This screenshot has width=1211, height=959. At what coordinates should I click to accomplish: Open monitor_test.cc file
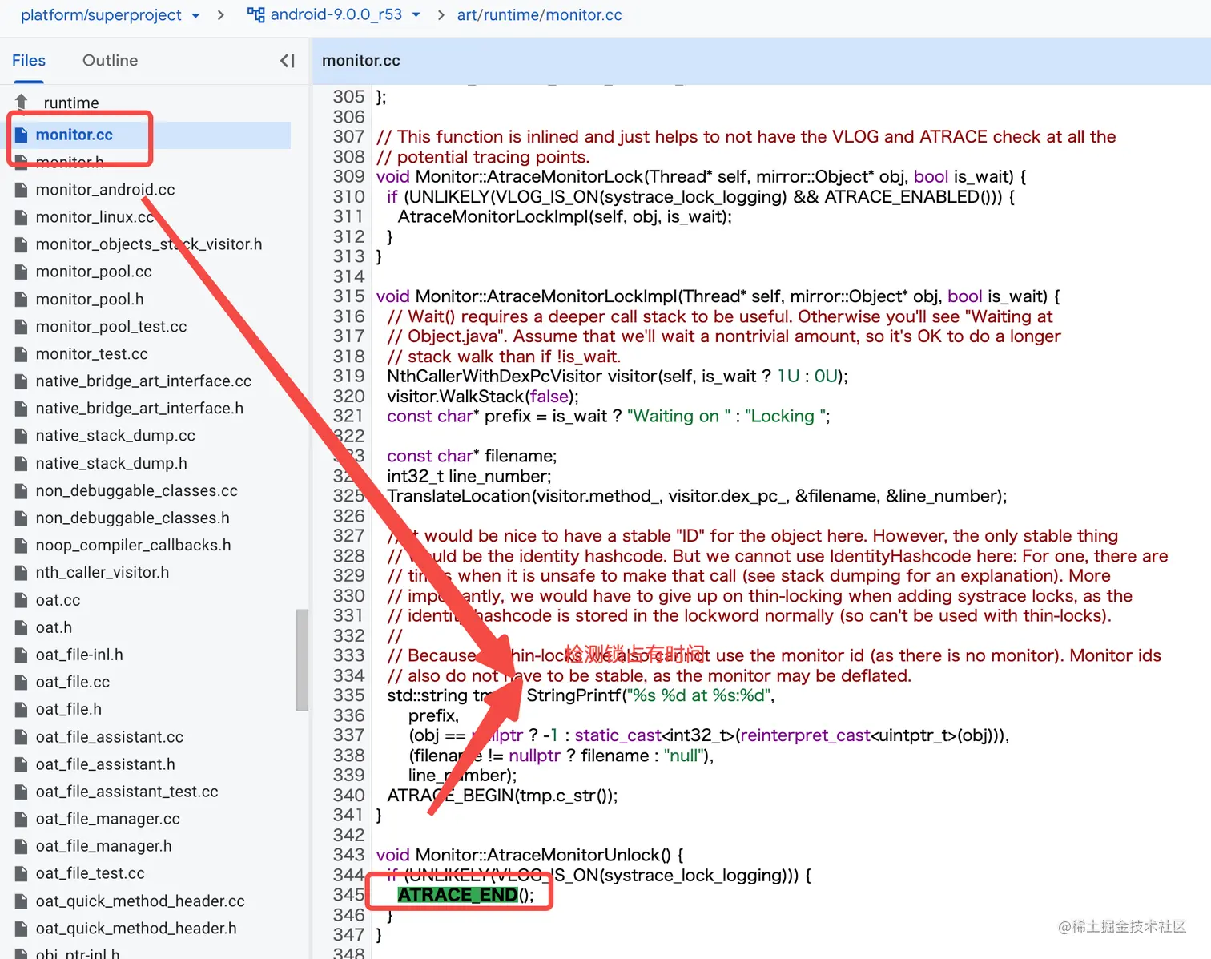pos(92,353)
